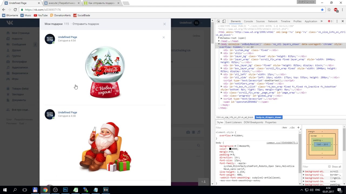Viewport: 346px width, 194px height.
Task: Switch to the Console tab
Action: pos(248,21)
